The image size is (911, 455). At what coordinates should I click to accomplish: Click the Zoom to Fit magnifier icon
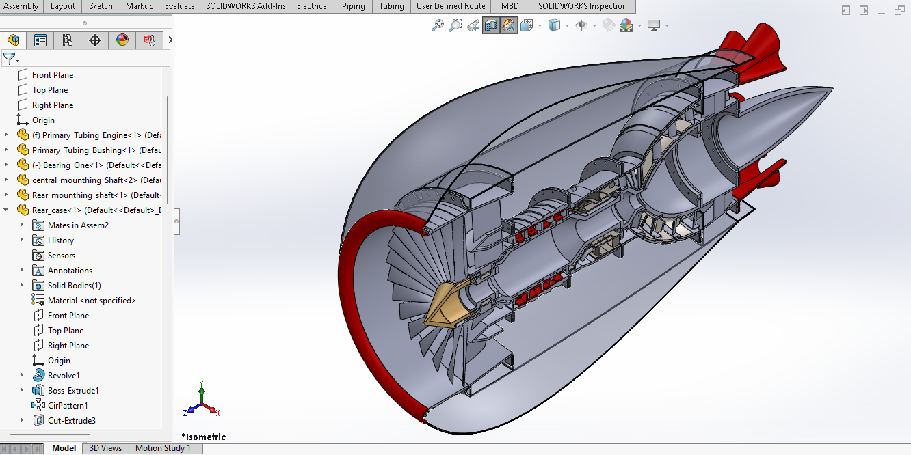(x=438, y=25)
